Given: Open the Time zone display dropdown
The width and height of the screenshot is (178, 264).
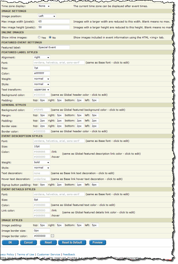Looking at the screenshot, I should (44, 6).
